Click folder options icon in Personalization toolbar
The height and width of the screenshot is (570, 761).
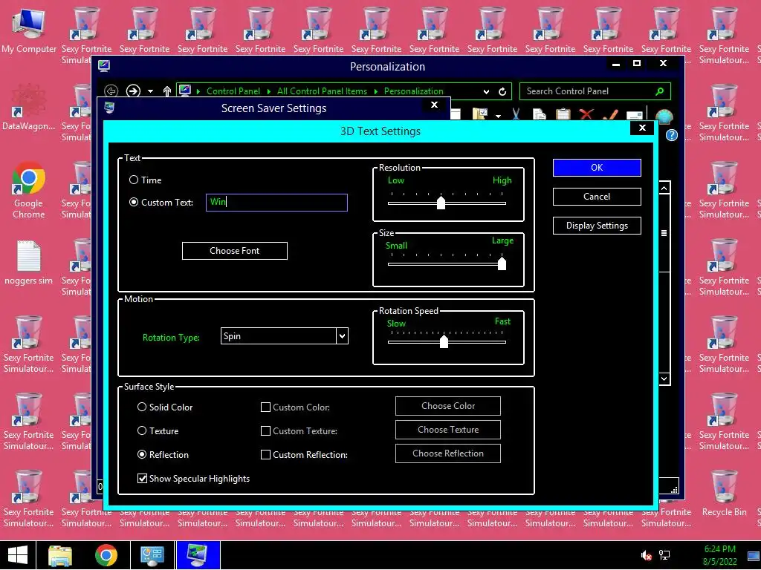click(x=480, y=114)
